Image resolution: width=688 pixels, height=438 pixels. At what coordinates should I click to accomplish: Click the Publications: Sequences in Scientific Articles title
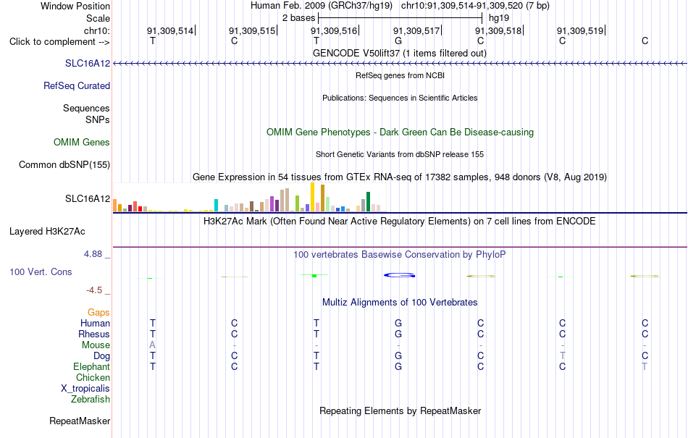[x=400, y=98]
